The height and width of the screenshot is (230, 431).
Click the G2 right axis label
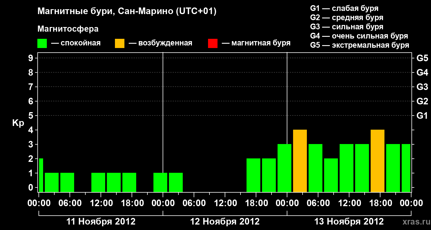[x=422, y=101]
